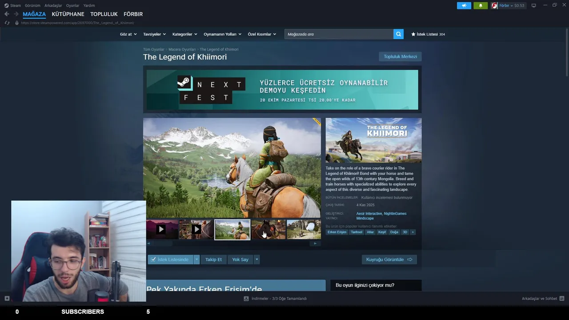Screen dimensions: 569x320
Task: Select the dark horse screenshot thumbnail
Action: pos(268,229)
